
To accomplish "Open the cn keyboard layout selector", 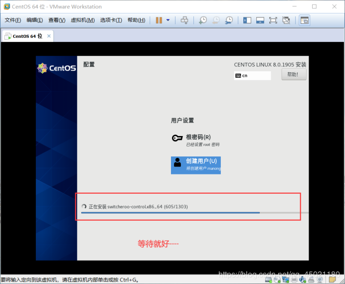I will pyautogui.click(x=252, y=76).
